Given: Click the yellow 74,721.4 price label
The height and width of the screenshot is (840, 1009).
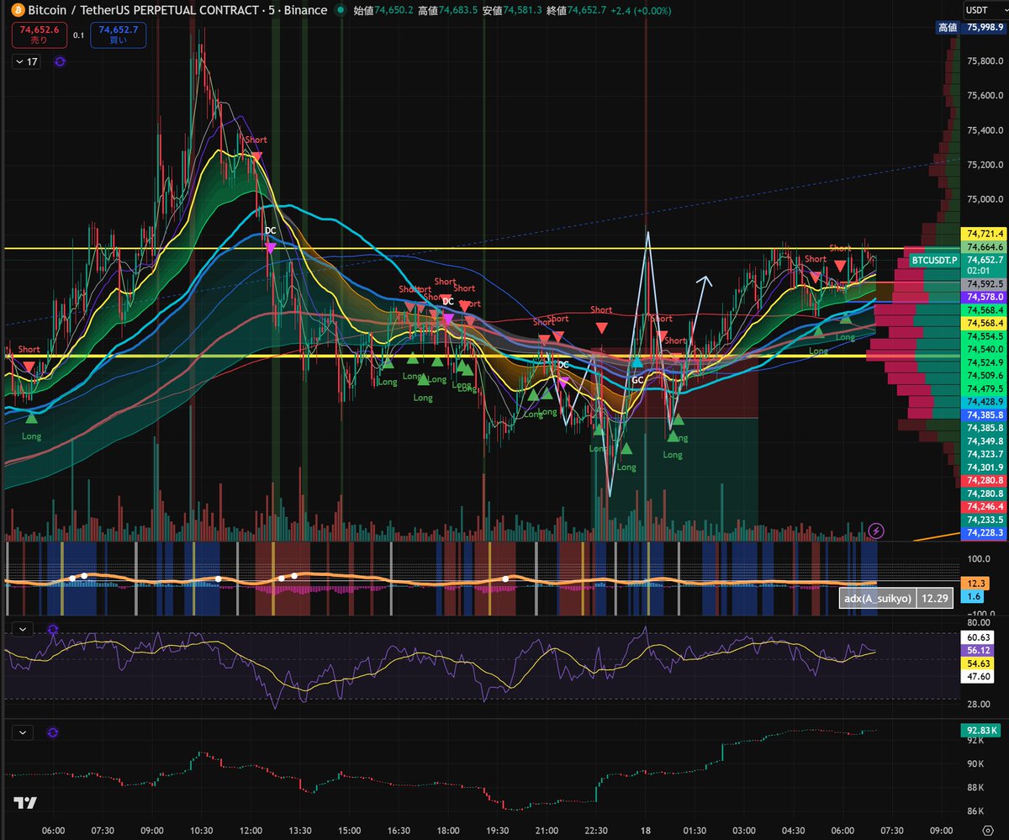Looking at the screenshot, I should point(985,233).
